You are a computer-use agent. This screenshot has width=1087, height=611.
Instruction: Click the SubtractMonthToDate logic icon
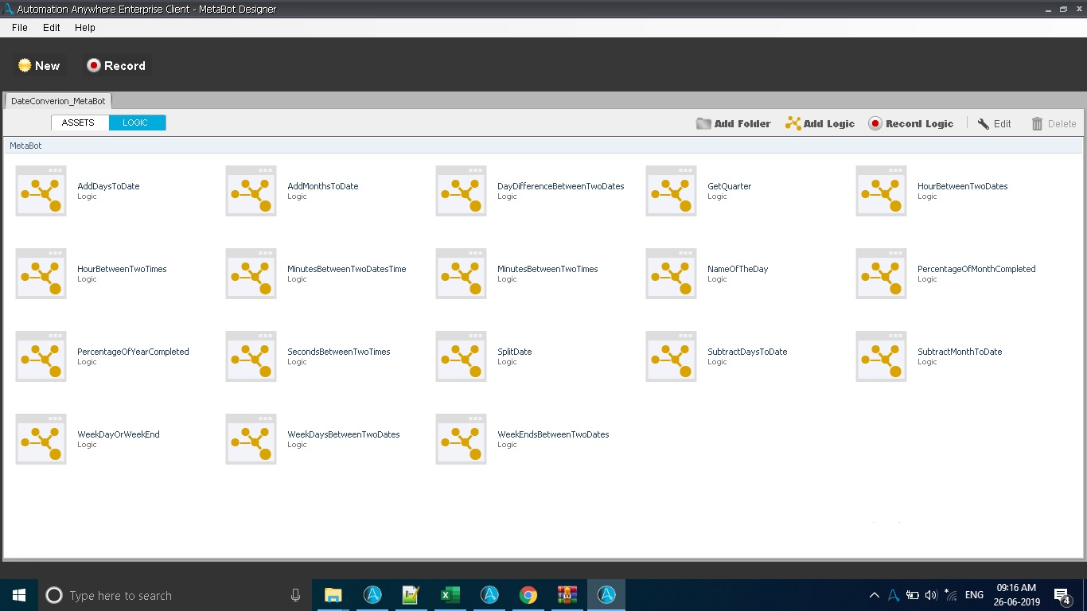[x=881, y=356]
